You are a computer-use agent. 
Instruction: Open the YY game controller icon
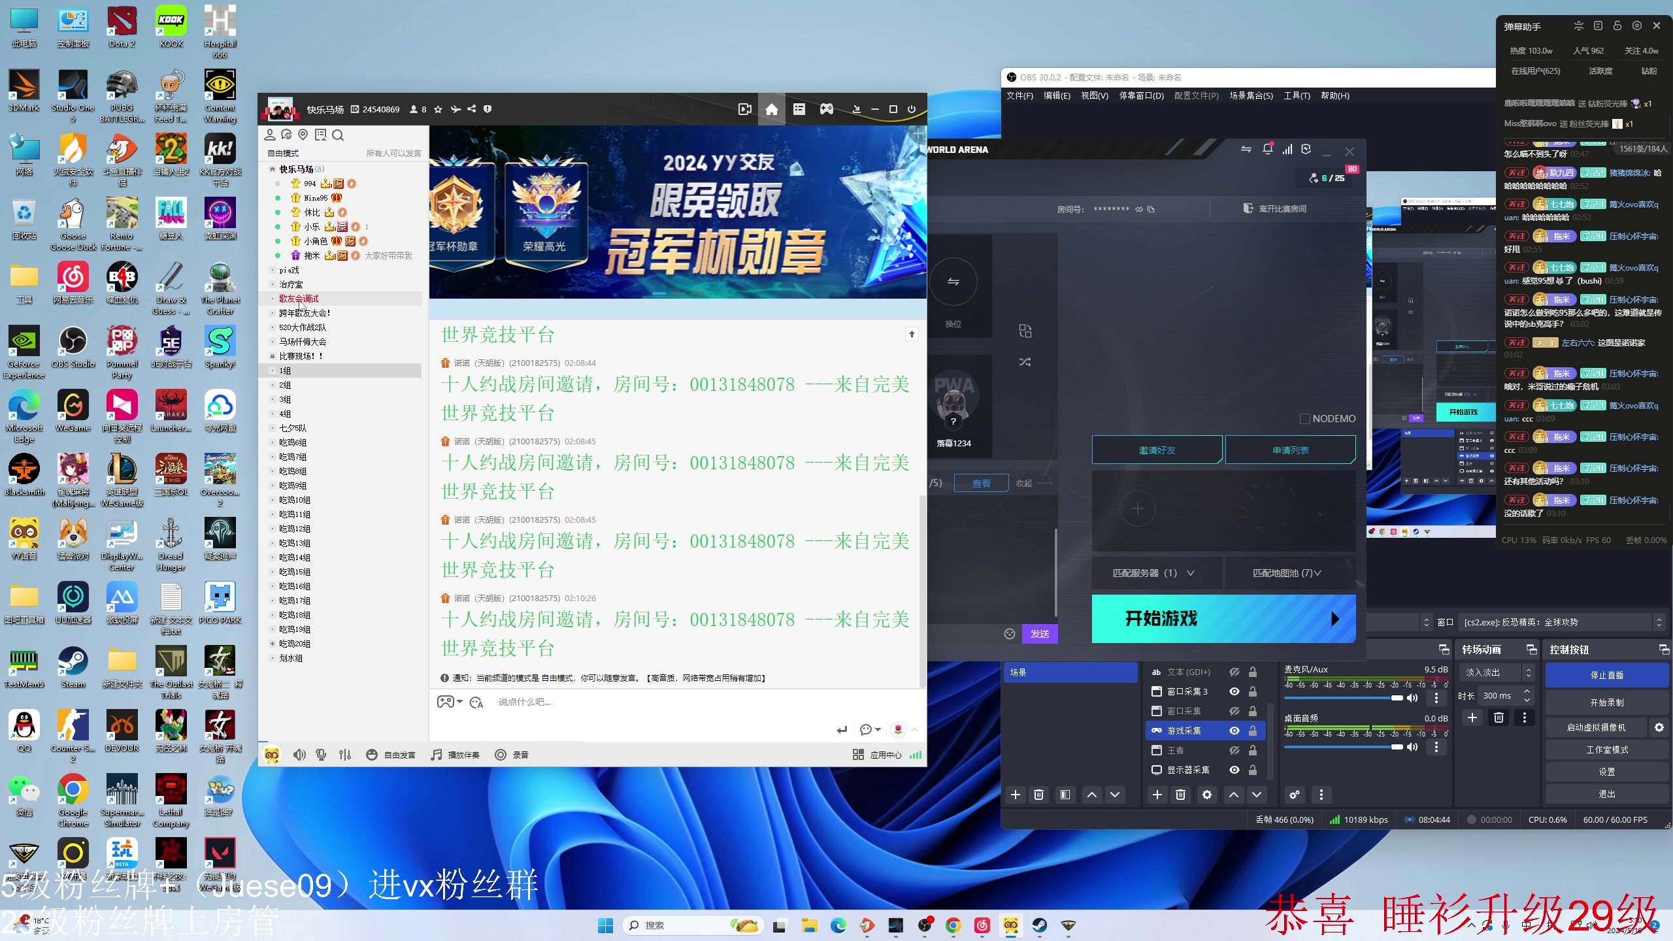827,109
